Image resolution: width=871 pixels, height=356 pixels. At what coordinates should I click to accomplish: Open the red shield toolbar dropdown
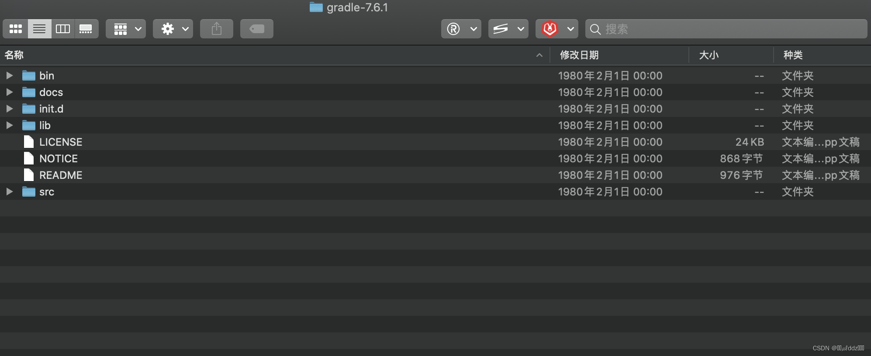point(557,29)
